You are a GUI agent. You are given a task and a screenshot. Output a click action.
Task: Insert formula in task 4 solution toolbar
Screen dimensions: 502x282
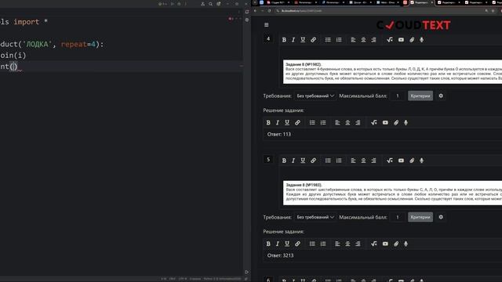pyautogui.click(x=374, y=122)
